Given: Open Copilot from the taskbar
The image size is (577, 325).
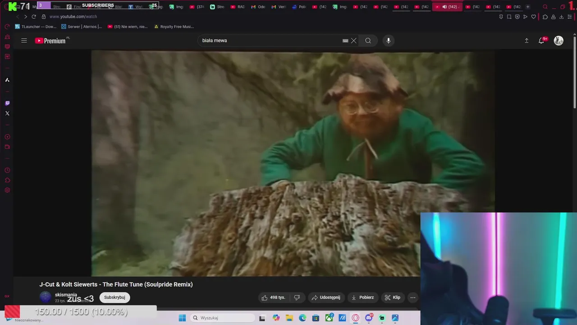Looking at the screenshot, I should [276, 318].
